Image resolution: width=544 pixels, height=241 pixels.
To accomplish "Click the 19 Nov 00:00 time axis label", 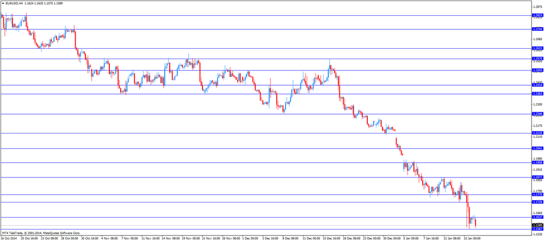I will (190, 239).
